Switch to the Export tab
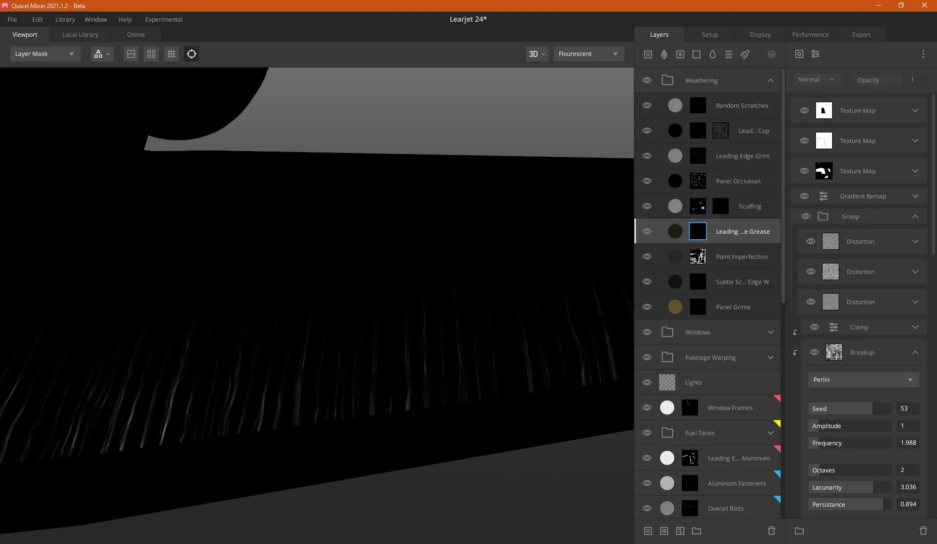937x544 pixels. [x=861, y=34]
